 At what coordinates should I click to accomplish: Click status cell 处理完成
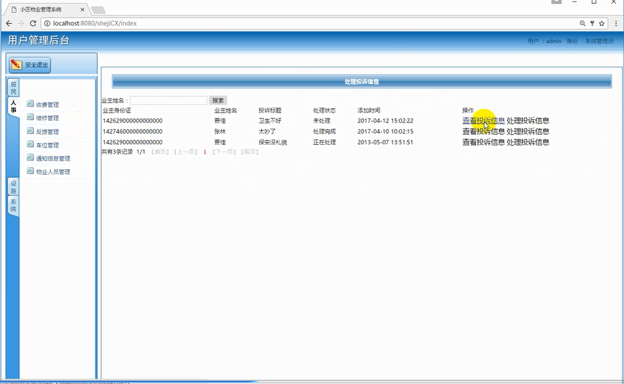click(x=324, y=131)
